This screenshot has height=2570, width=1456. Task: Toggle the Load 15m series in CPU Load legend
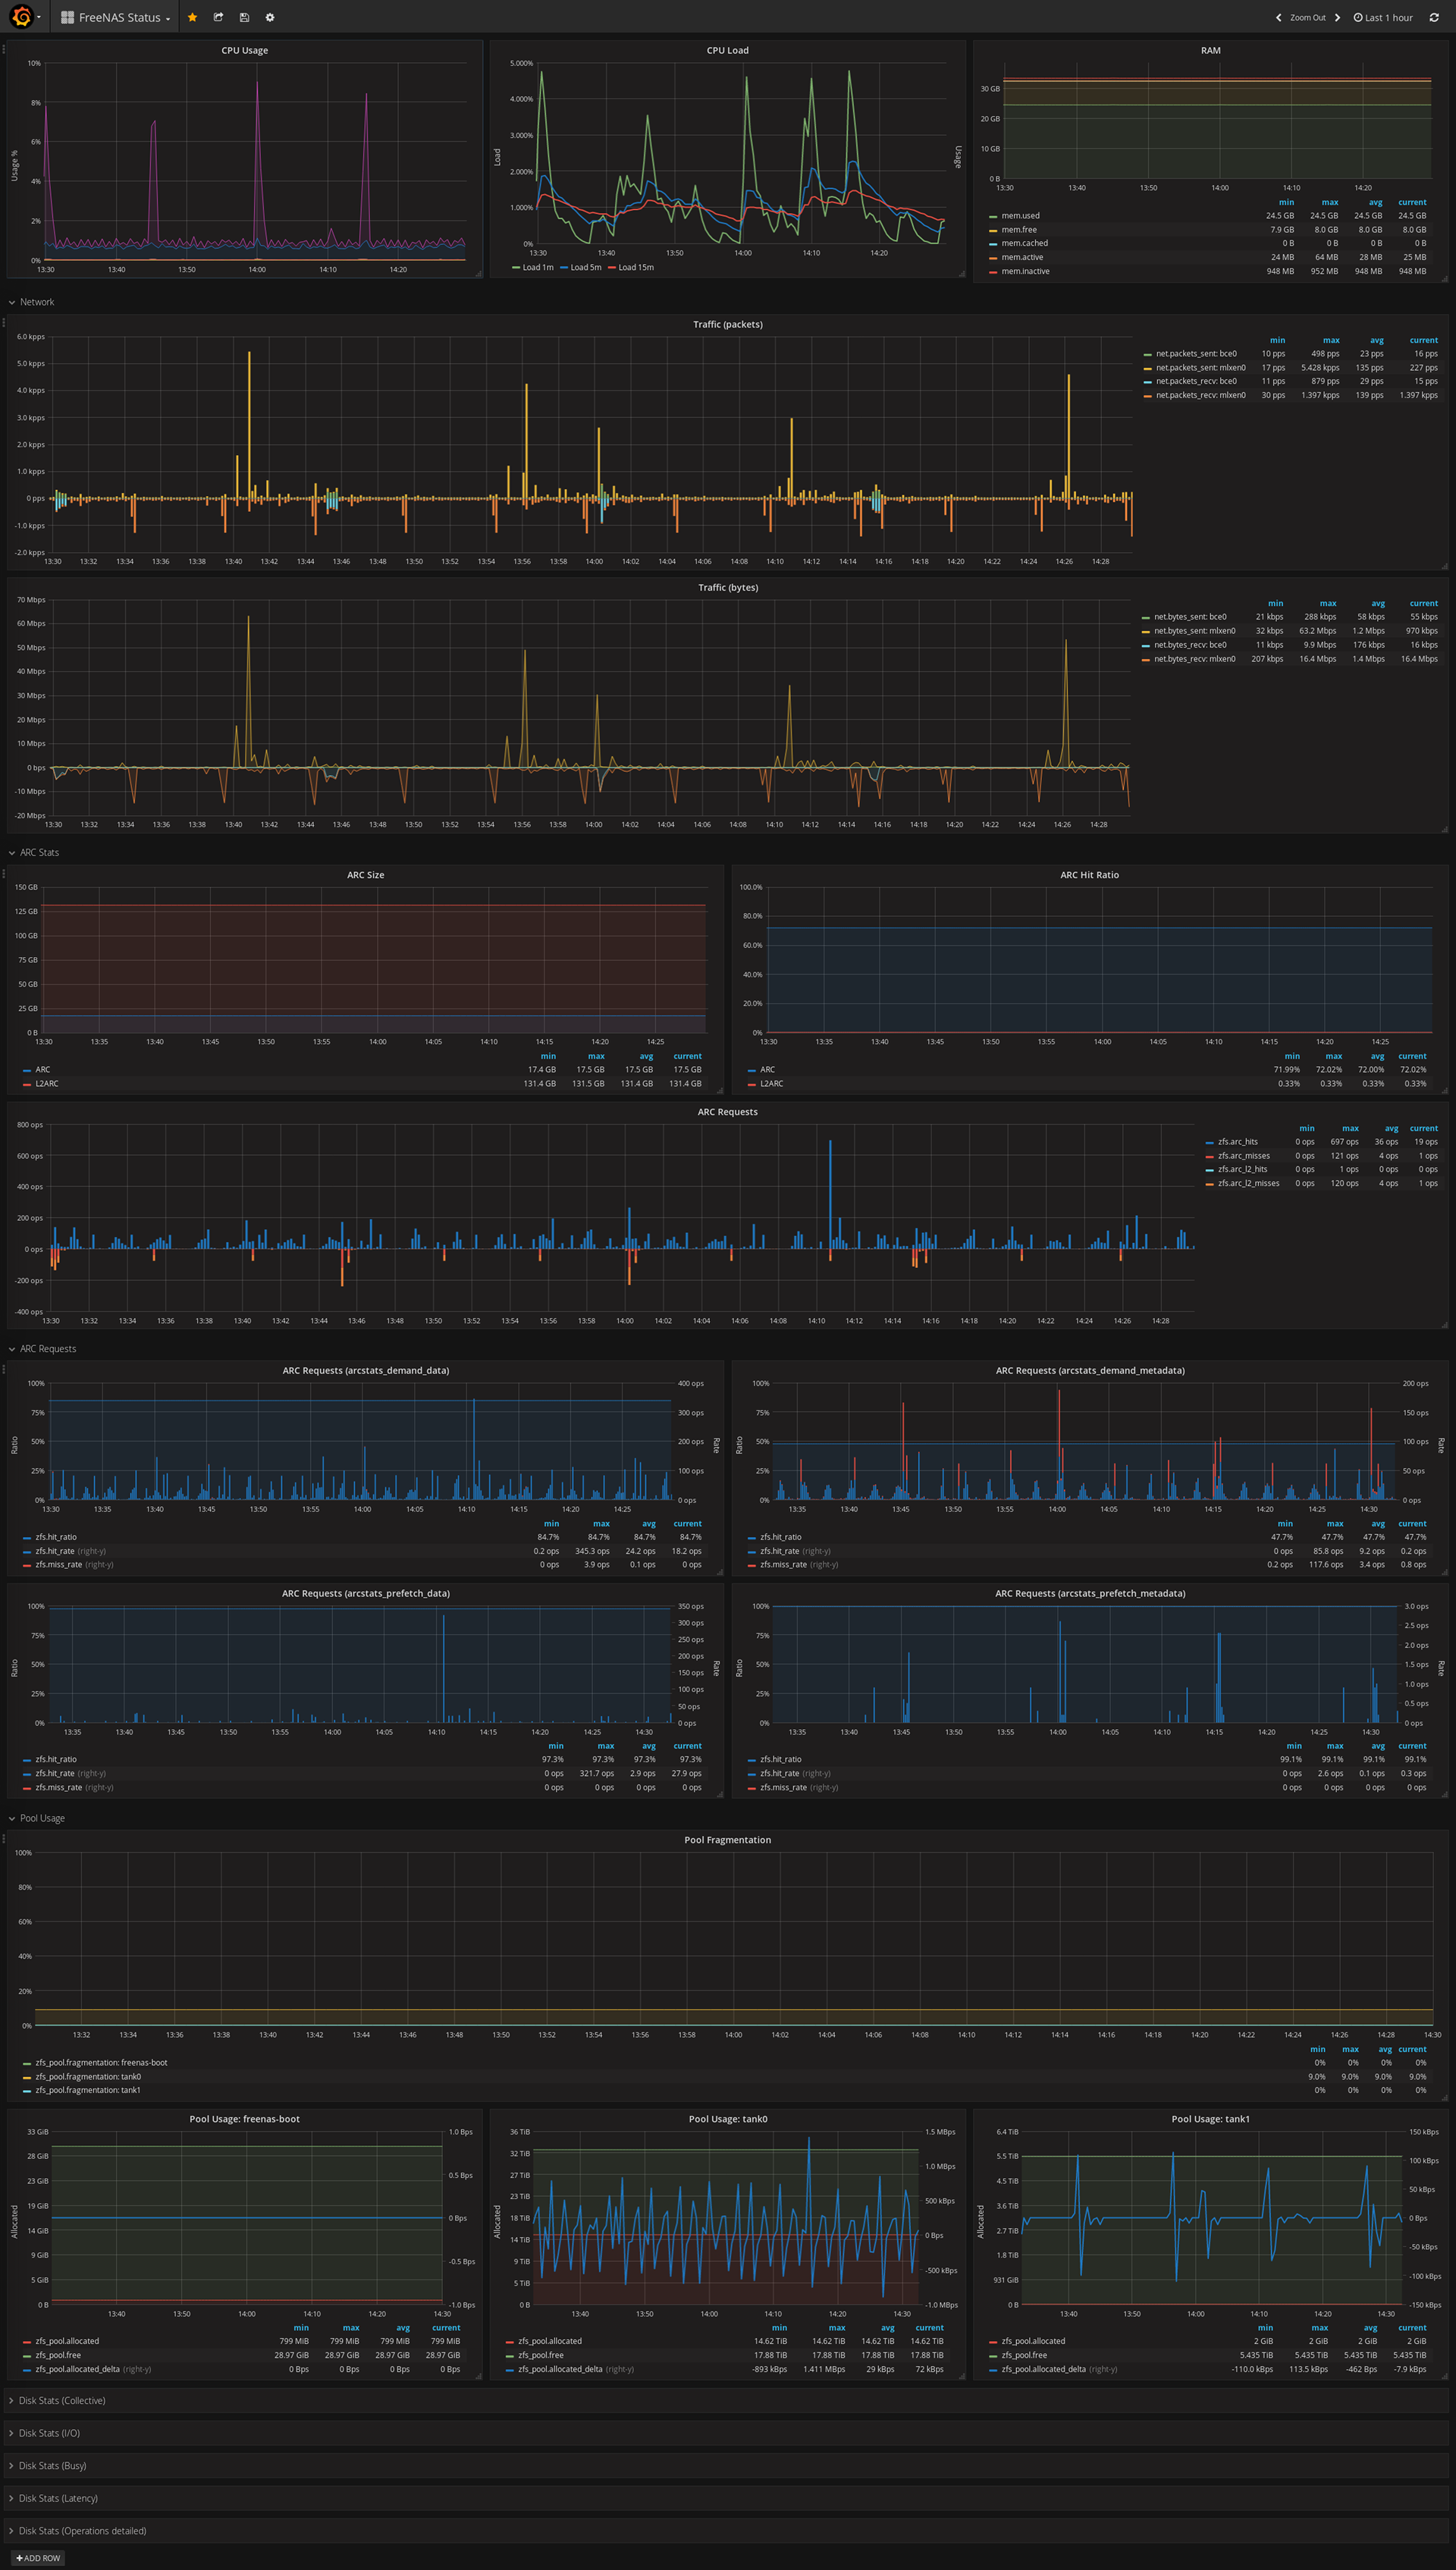[x=635, y=267]
